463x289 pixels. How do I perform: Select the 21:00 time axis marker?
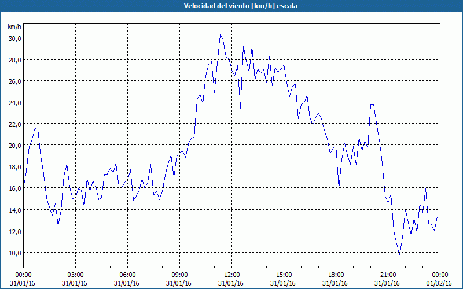pos(388,275)
